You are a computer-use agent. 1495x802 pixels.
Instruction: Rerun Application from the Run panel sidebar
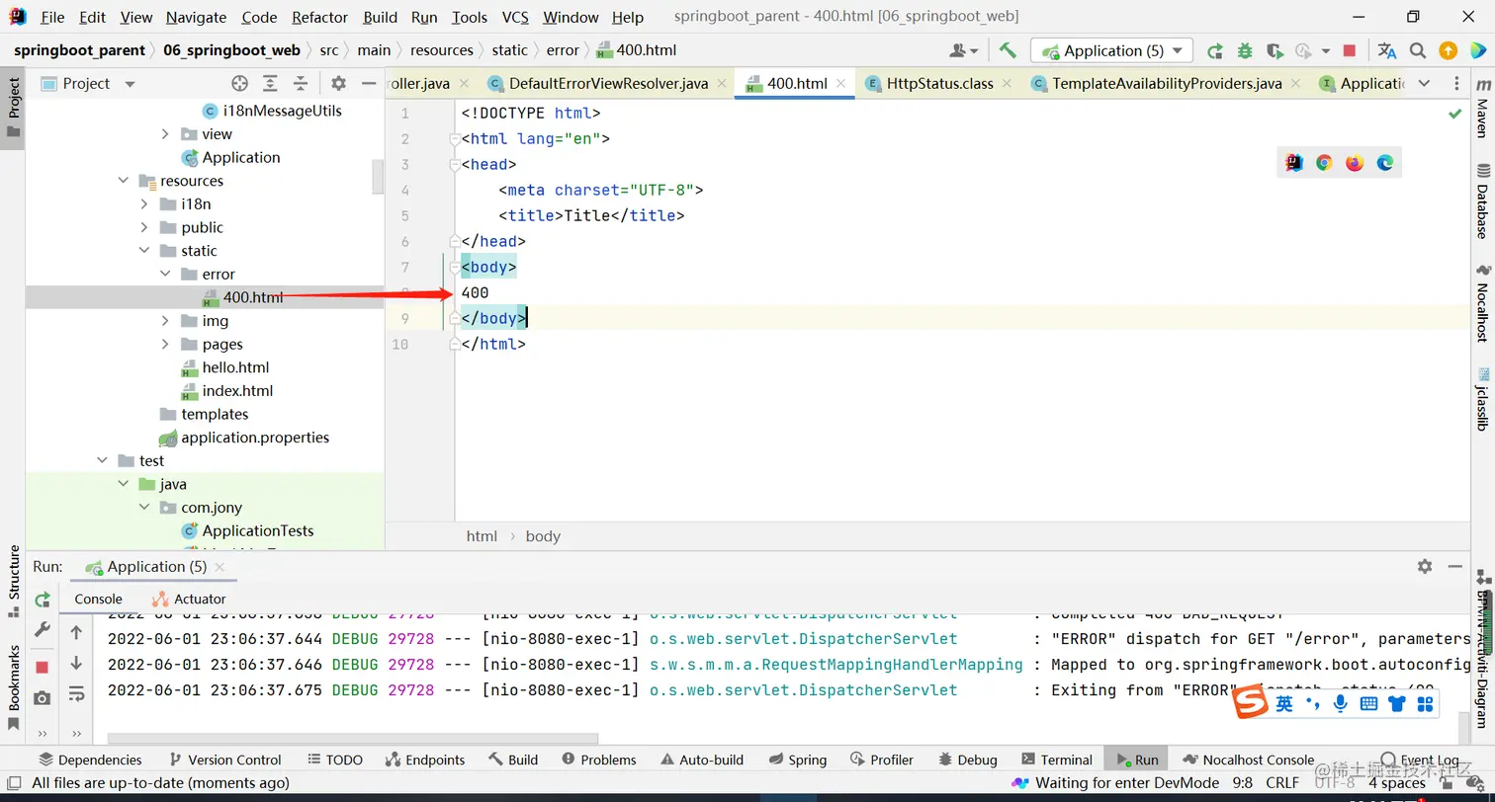pyautogui.click(x=43, y=600)
